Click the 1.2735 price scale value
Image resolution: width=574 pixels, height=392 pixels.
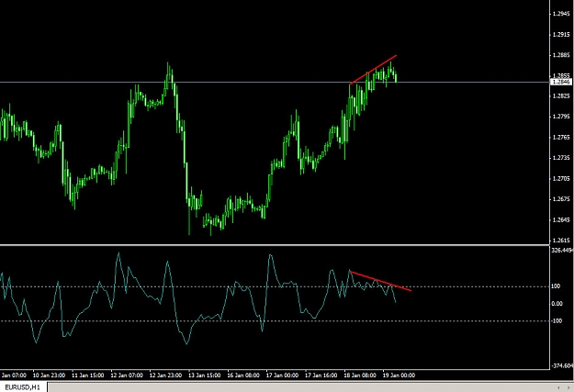click(561, 158)
